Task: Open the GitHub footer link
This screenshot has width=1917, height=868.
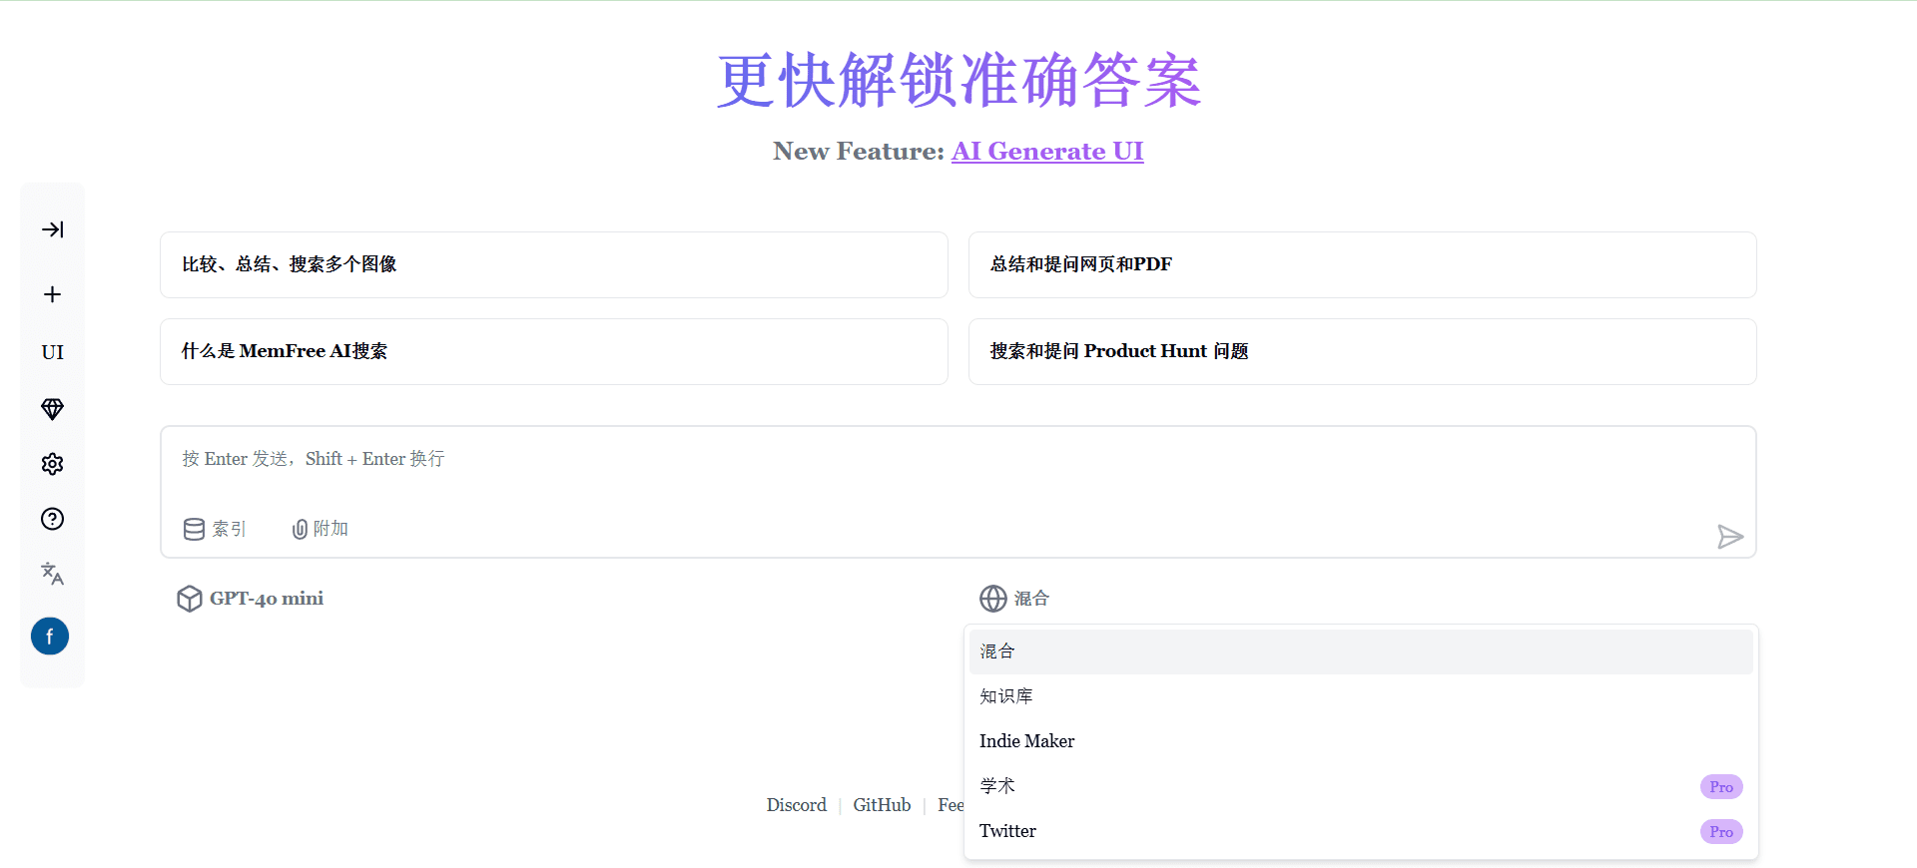Action: (x=882, y=805)
